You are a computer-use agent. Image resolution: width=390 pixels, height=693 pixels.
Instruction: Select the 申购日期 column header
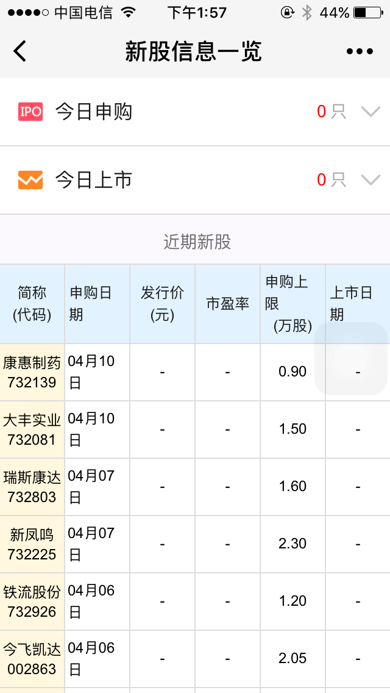click(x=97, y=304)
